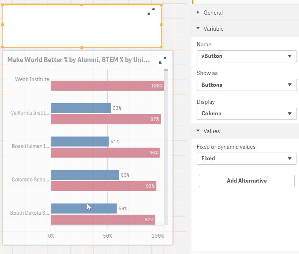Expand the General section

[213, 13]
